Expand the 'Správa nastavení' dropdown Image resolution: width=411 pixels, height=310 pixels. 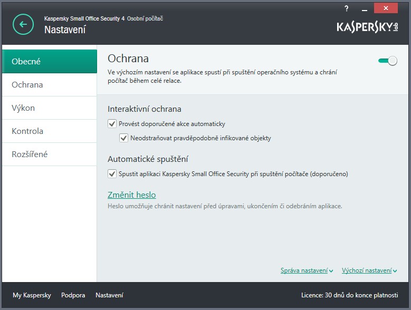(307, 270)
